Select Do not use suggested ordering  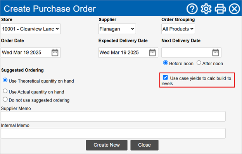coord(5,99)
